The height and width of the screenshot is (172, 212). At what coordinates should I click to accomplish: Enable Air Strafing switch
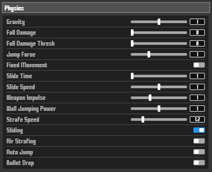[199, 141]
